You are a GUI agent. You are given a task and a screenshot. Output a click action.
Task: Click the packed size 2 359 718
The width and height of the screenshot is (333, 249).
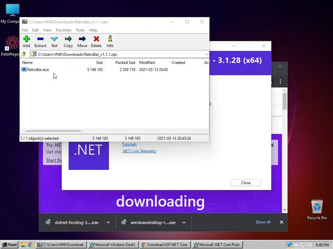click(127, 70)
